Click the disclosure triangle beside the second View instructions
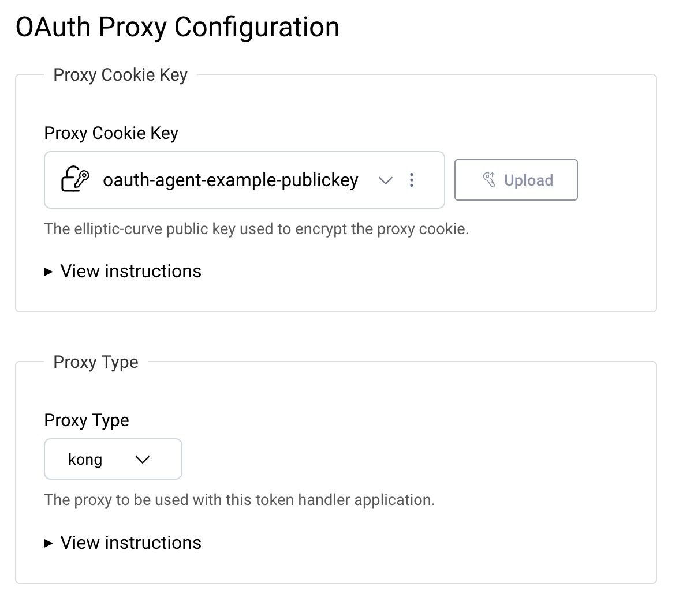Viewport: 679px width, 610px height. (x=48, y=543)
